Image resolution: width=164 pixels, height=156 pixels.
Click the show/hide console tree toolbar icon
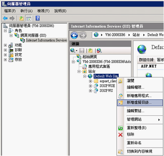point(29,18)
